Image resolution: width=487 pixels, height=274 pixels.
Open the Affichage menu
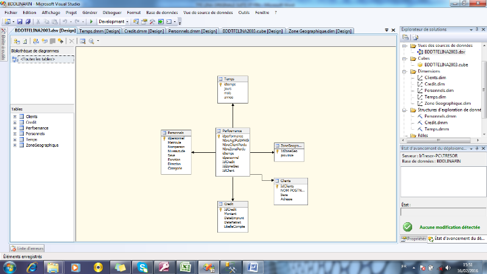pos(51,12)
